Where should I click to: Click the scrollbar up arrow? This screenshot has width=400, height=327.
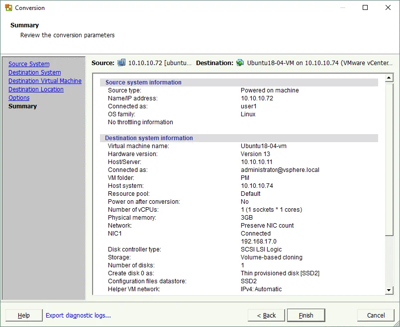(389, 77)
